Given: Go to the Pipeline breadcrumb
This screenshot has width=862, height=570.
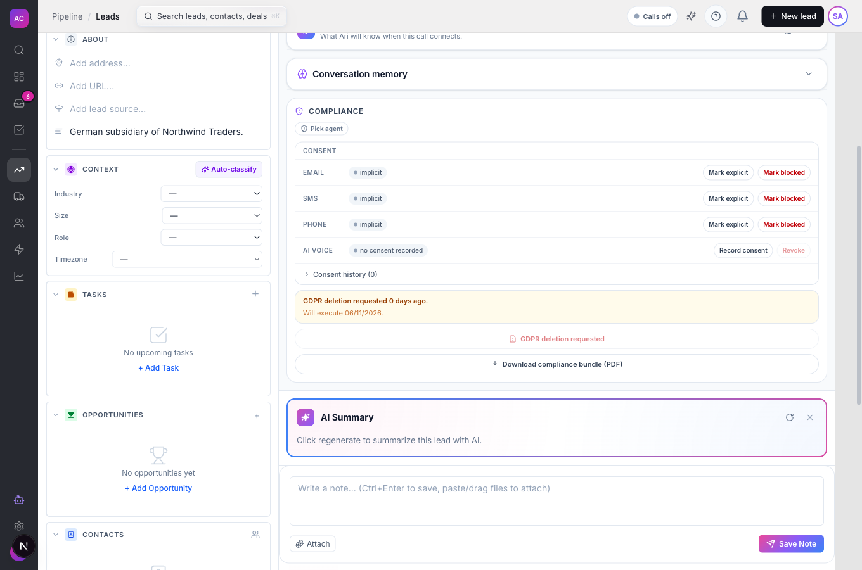Looking at the screenshot, I should (67, 16).
